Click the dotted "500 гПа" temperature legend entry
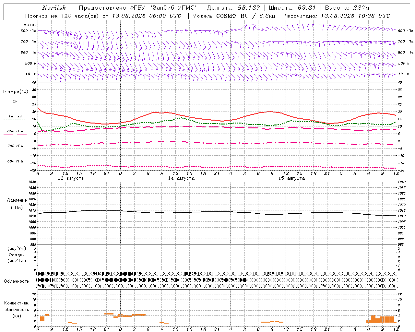Image resolution: width=415 pixels, height=332 pixels. coord(15,162)
